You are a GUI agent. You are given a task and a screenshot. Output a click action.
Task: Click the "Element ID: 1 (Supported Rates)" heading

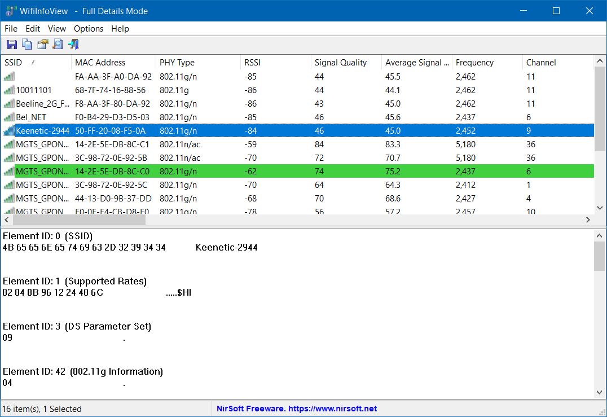coord(74,281)
